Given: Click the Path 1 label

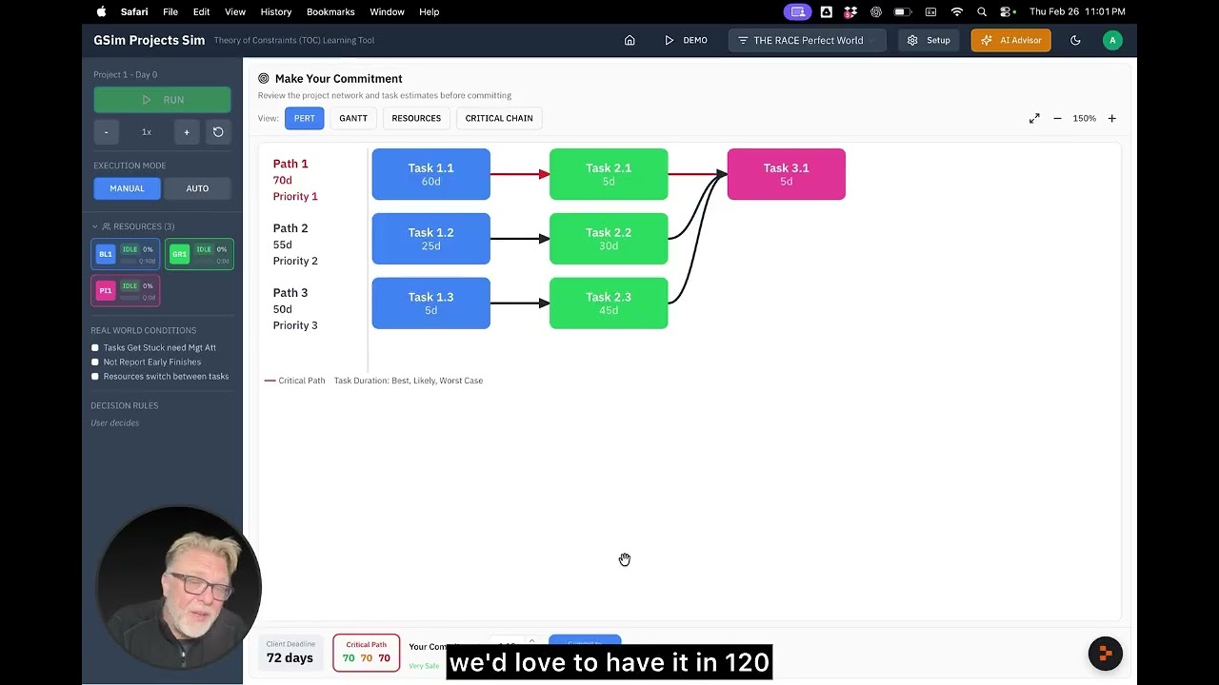Looking at the screenshot, I should [290, 164].
